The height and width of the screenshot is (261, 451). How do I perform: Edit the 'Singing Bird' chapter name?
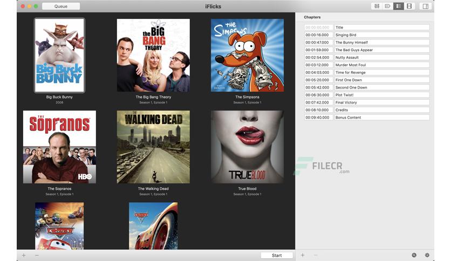pyautogui.click(x=382, y=35)
